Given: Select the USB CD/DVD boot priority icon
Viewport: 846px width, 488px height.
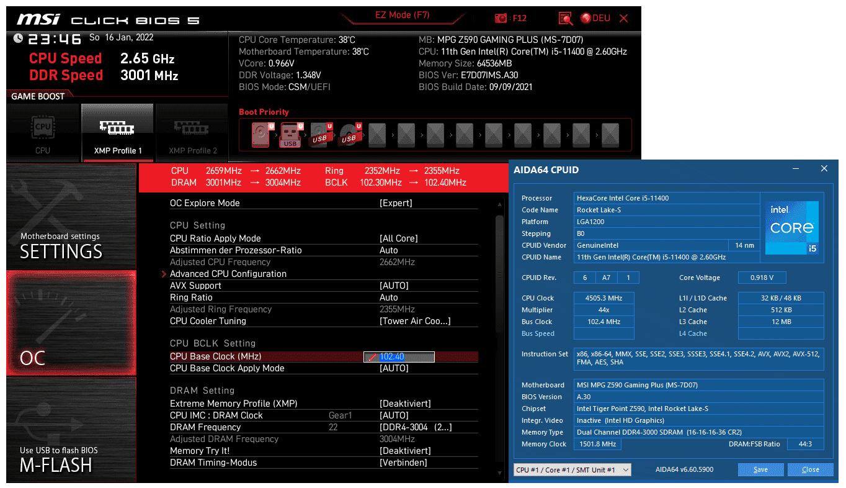Looking at the screenshot, I should [x=350, y=135].
